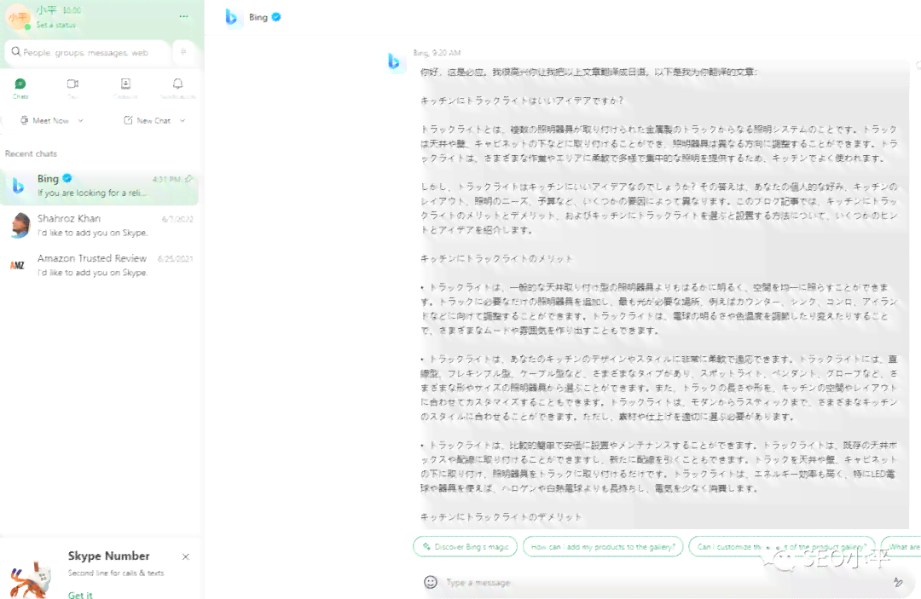Screen dimensions: 921x599
Task: Click the More options ellipsis in profile header
Action: pyautogui.click(x=184, y=16)
